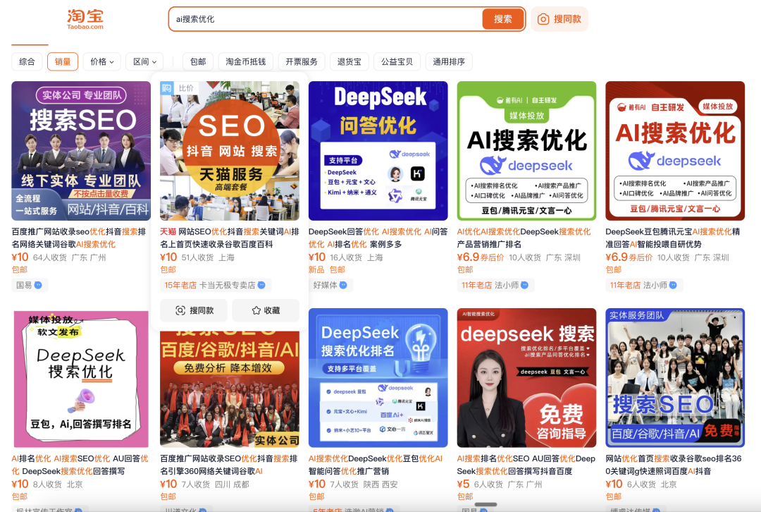Open title AI搜索优化DeepSeek优化豆包优化
761x512 pixels.
pos(376,465)
